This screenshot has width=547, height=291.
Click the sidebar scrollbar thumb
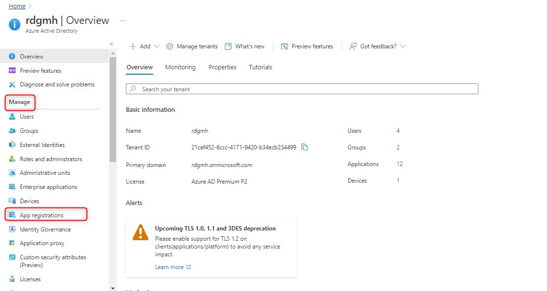click(x=113, y=109)
